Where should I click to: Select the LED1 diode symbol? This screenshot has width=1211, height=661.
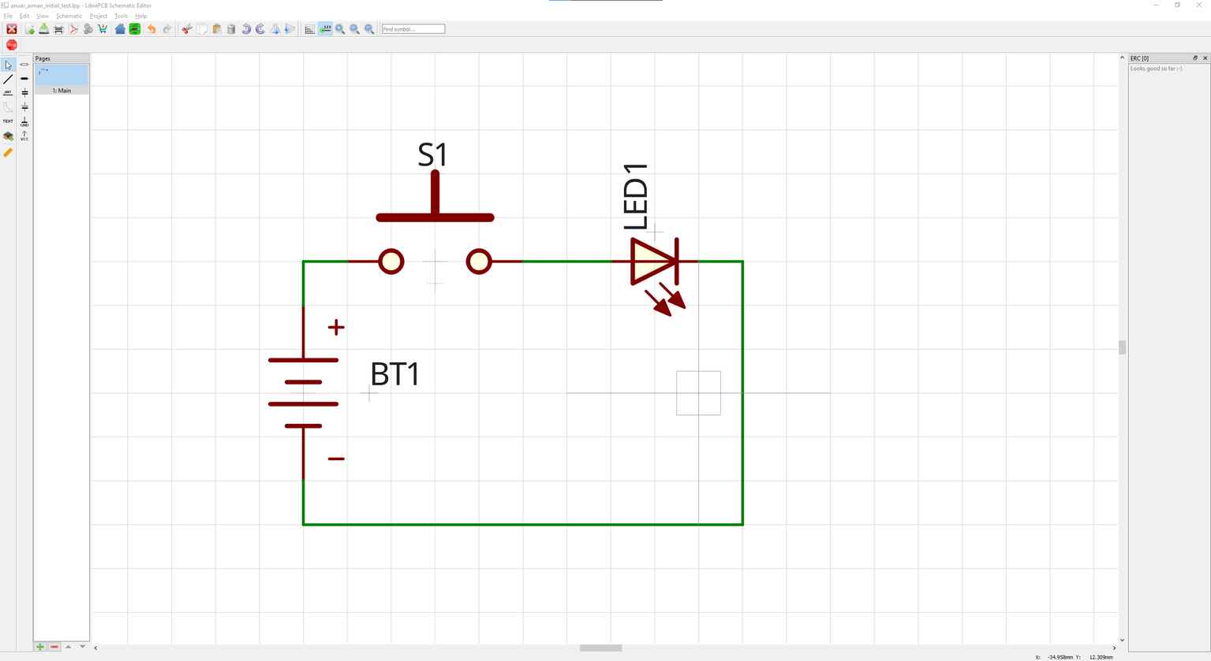pyautogui.click(x=654, y=276)
